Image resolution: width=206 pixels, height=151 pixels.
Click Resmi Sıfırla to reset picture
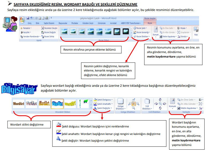pos(48,36)
